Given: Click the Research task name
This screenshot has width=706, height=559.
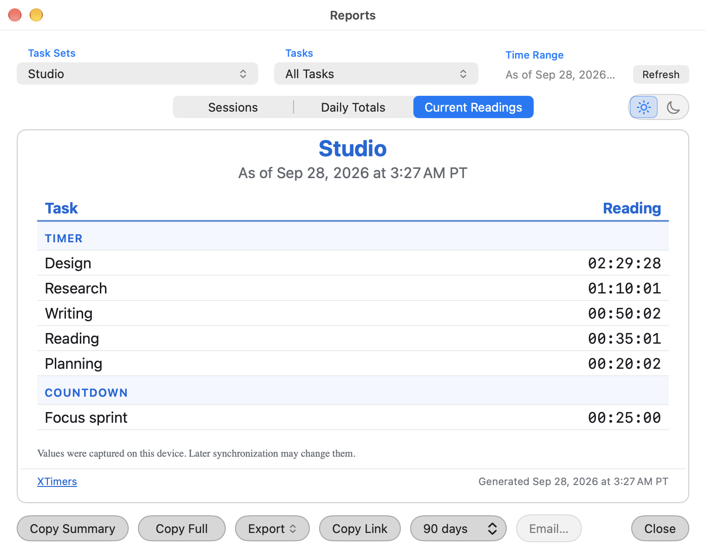Looking at the screenshot, I should click(76, 288).
